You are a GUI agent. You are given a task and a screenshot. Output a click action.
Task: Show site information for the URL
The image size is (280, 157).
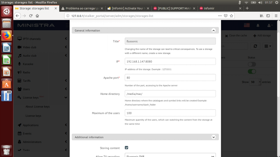point(68,16)
